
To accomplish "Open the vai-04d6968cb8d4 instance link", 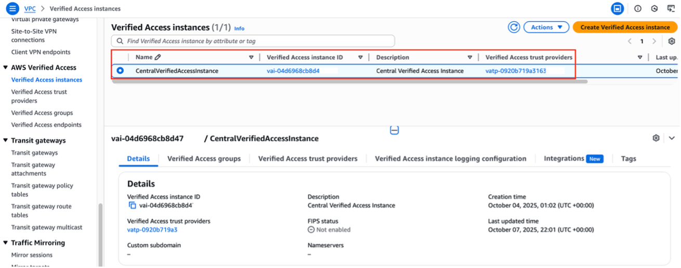I will (x=293, y=71).
